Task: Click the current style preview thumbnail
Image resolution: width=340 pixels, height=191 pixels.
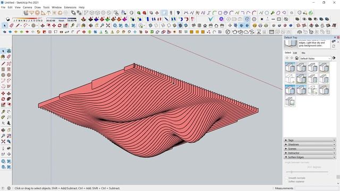Action: [x=291, y=44]
